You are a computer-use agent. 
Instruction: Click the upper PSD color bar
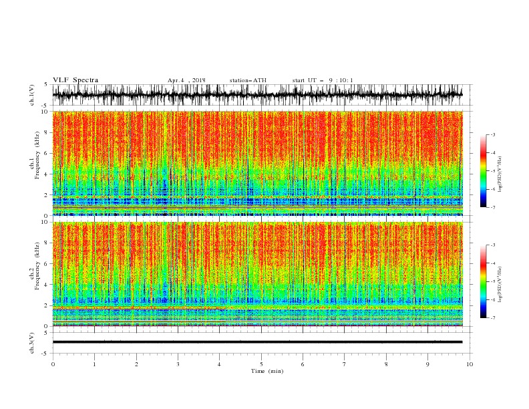click(483, 170)
